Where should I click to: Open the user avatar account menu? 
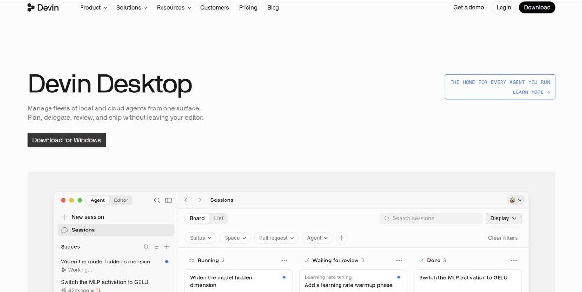[516, 200]
